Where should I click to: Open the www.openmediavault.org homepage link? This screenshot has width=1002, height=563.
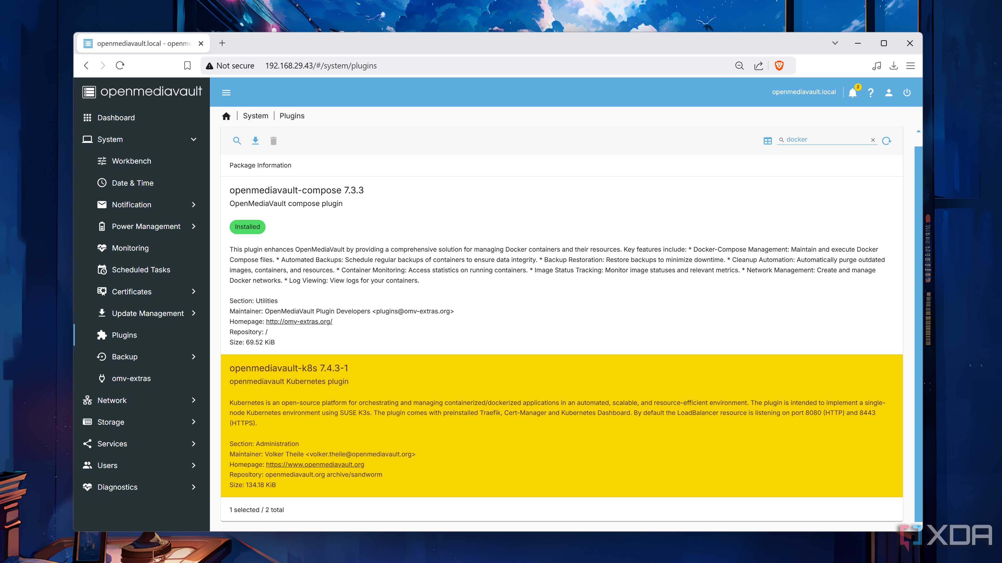(x=315, y=464)
